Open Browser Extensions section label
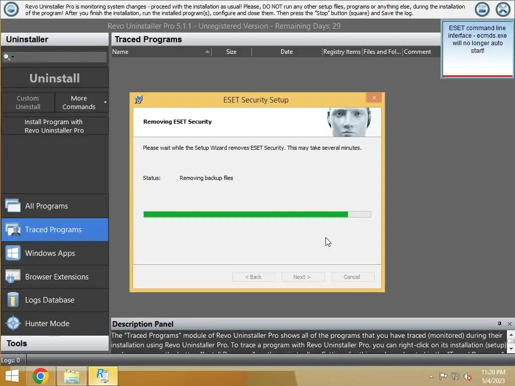This screenshot has height=386, width=515. (57, 277)
